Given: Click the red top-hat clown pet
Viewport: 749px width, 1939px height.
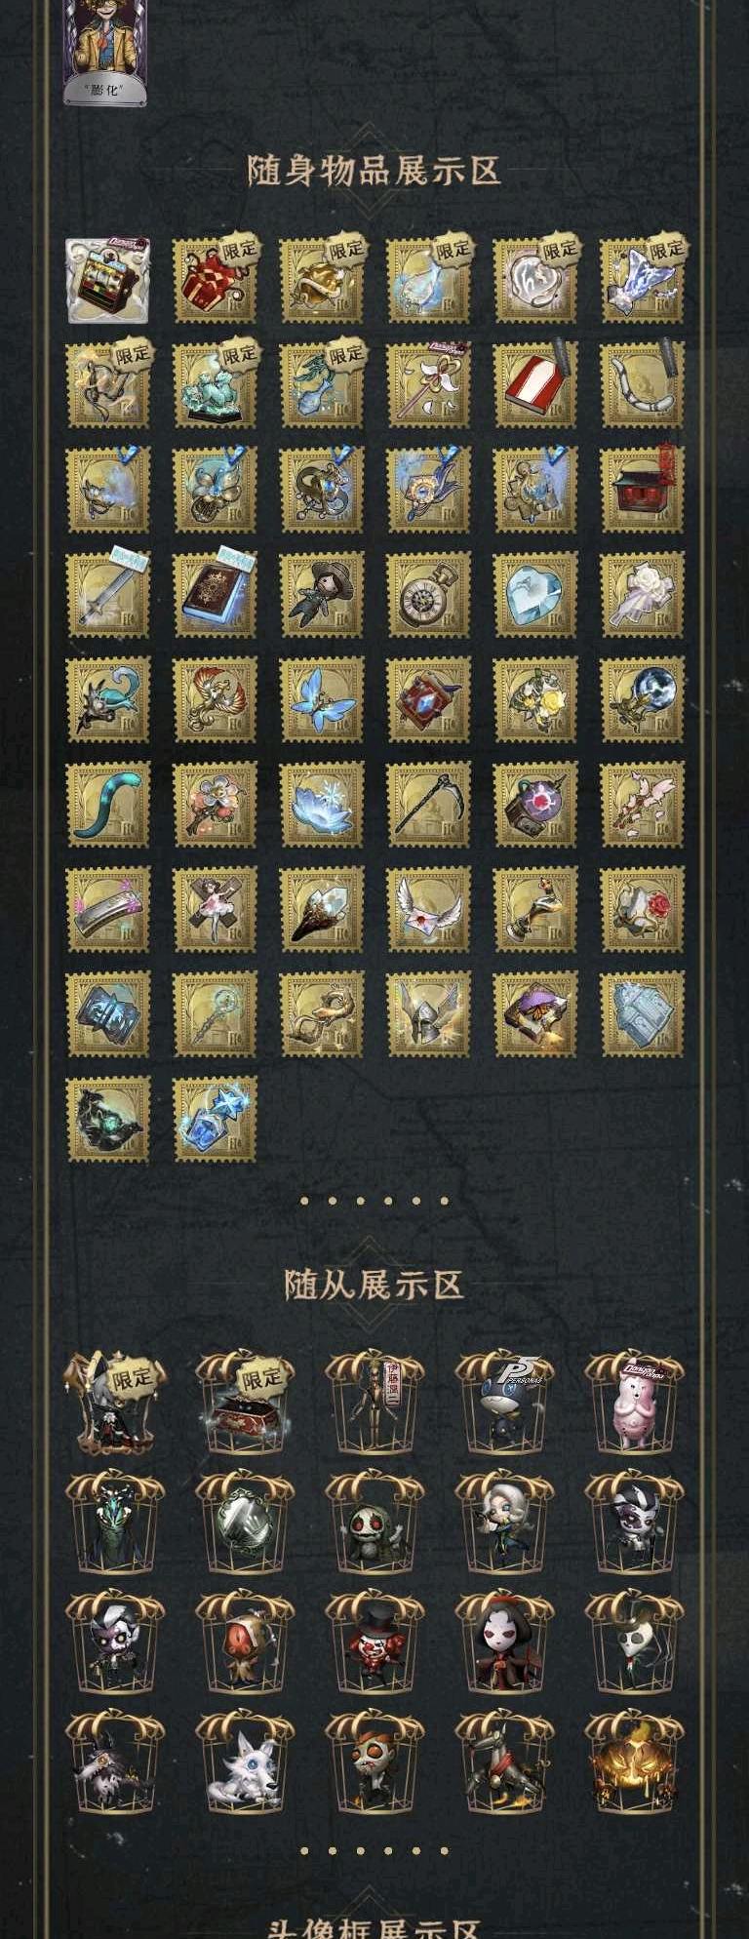Looking at the screenshot, I should click(374, 1642).
